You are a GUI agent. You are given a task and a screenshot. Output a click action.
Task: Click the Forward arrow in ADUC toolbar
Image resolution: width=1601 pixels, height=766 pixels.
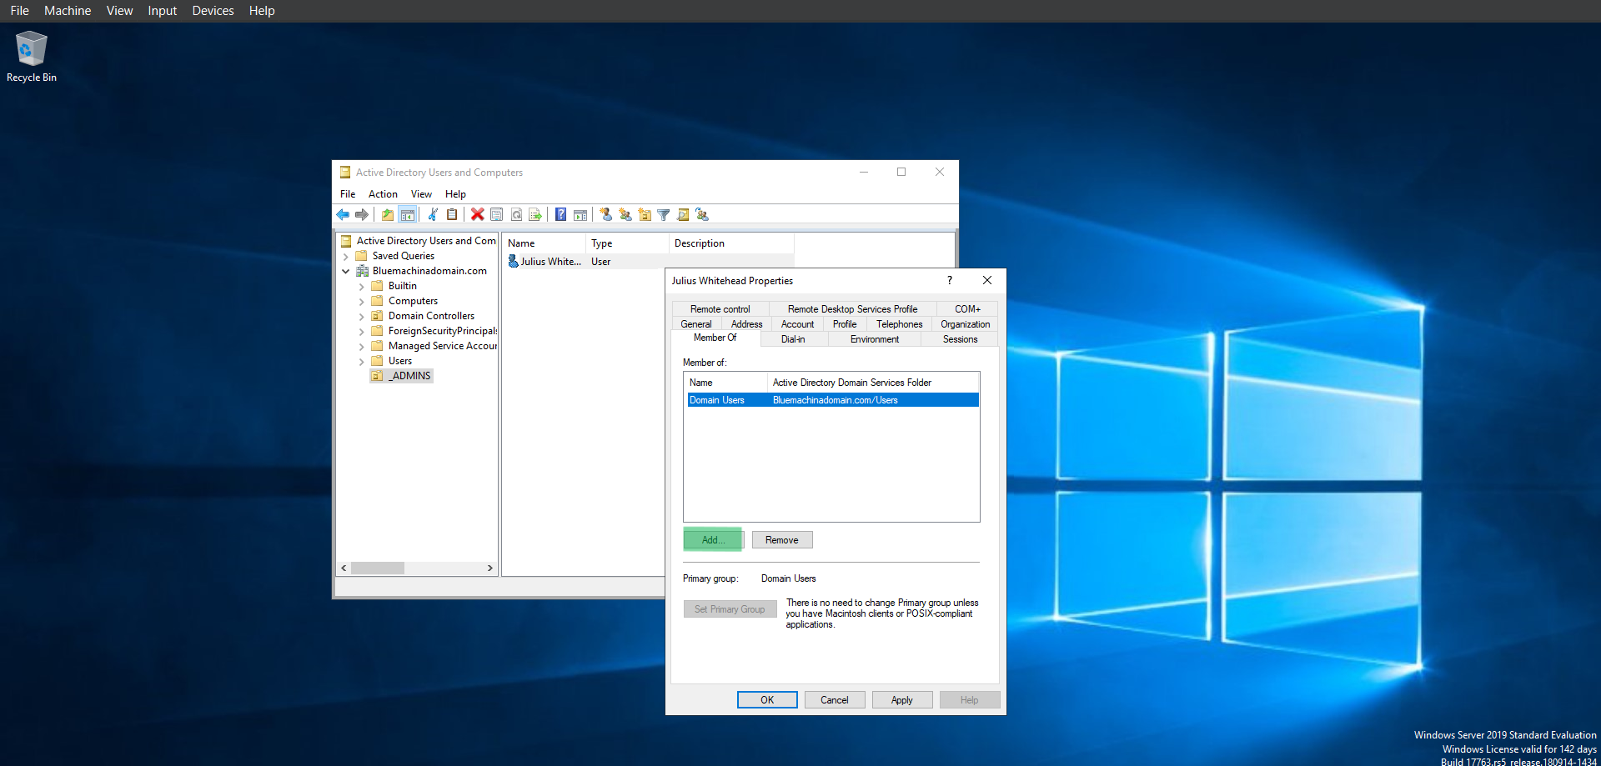pyautogui.click(x=362, y=214)
